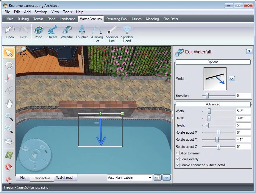Screen dimensions: 256x193
Task: Choose the zoom-to-region tool
Action: pos(9,129)
